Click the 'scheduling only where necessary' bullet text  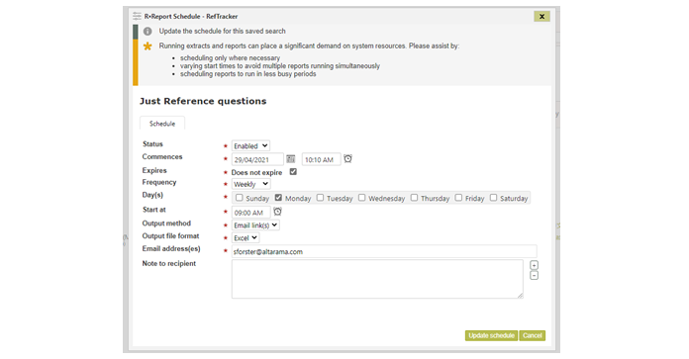[230, 58]
